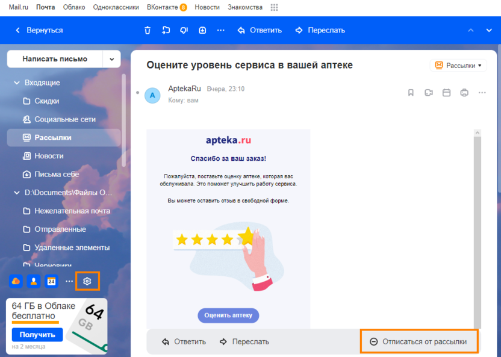Open the Calendar app icon in the sidebar
501x357 pixels.
pos(52,281)
